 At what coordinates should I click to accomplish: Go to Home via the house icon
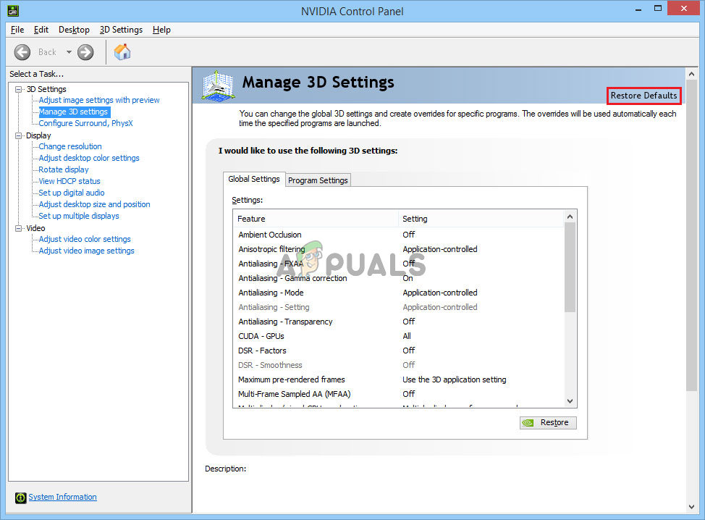click(x=122, y=52)
